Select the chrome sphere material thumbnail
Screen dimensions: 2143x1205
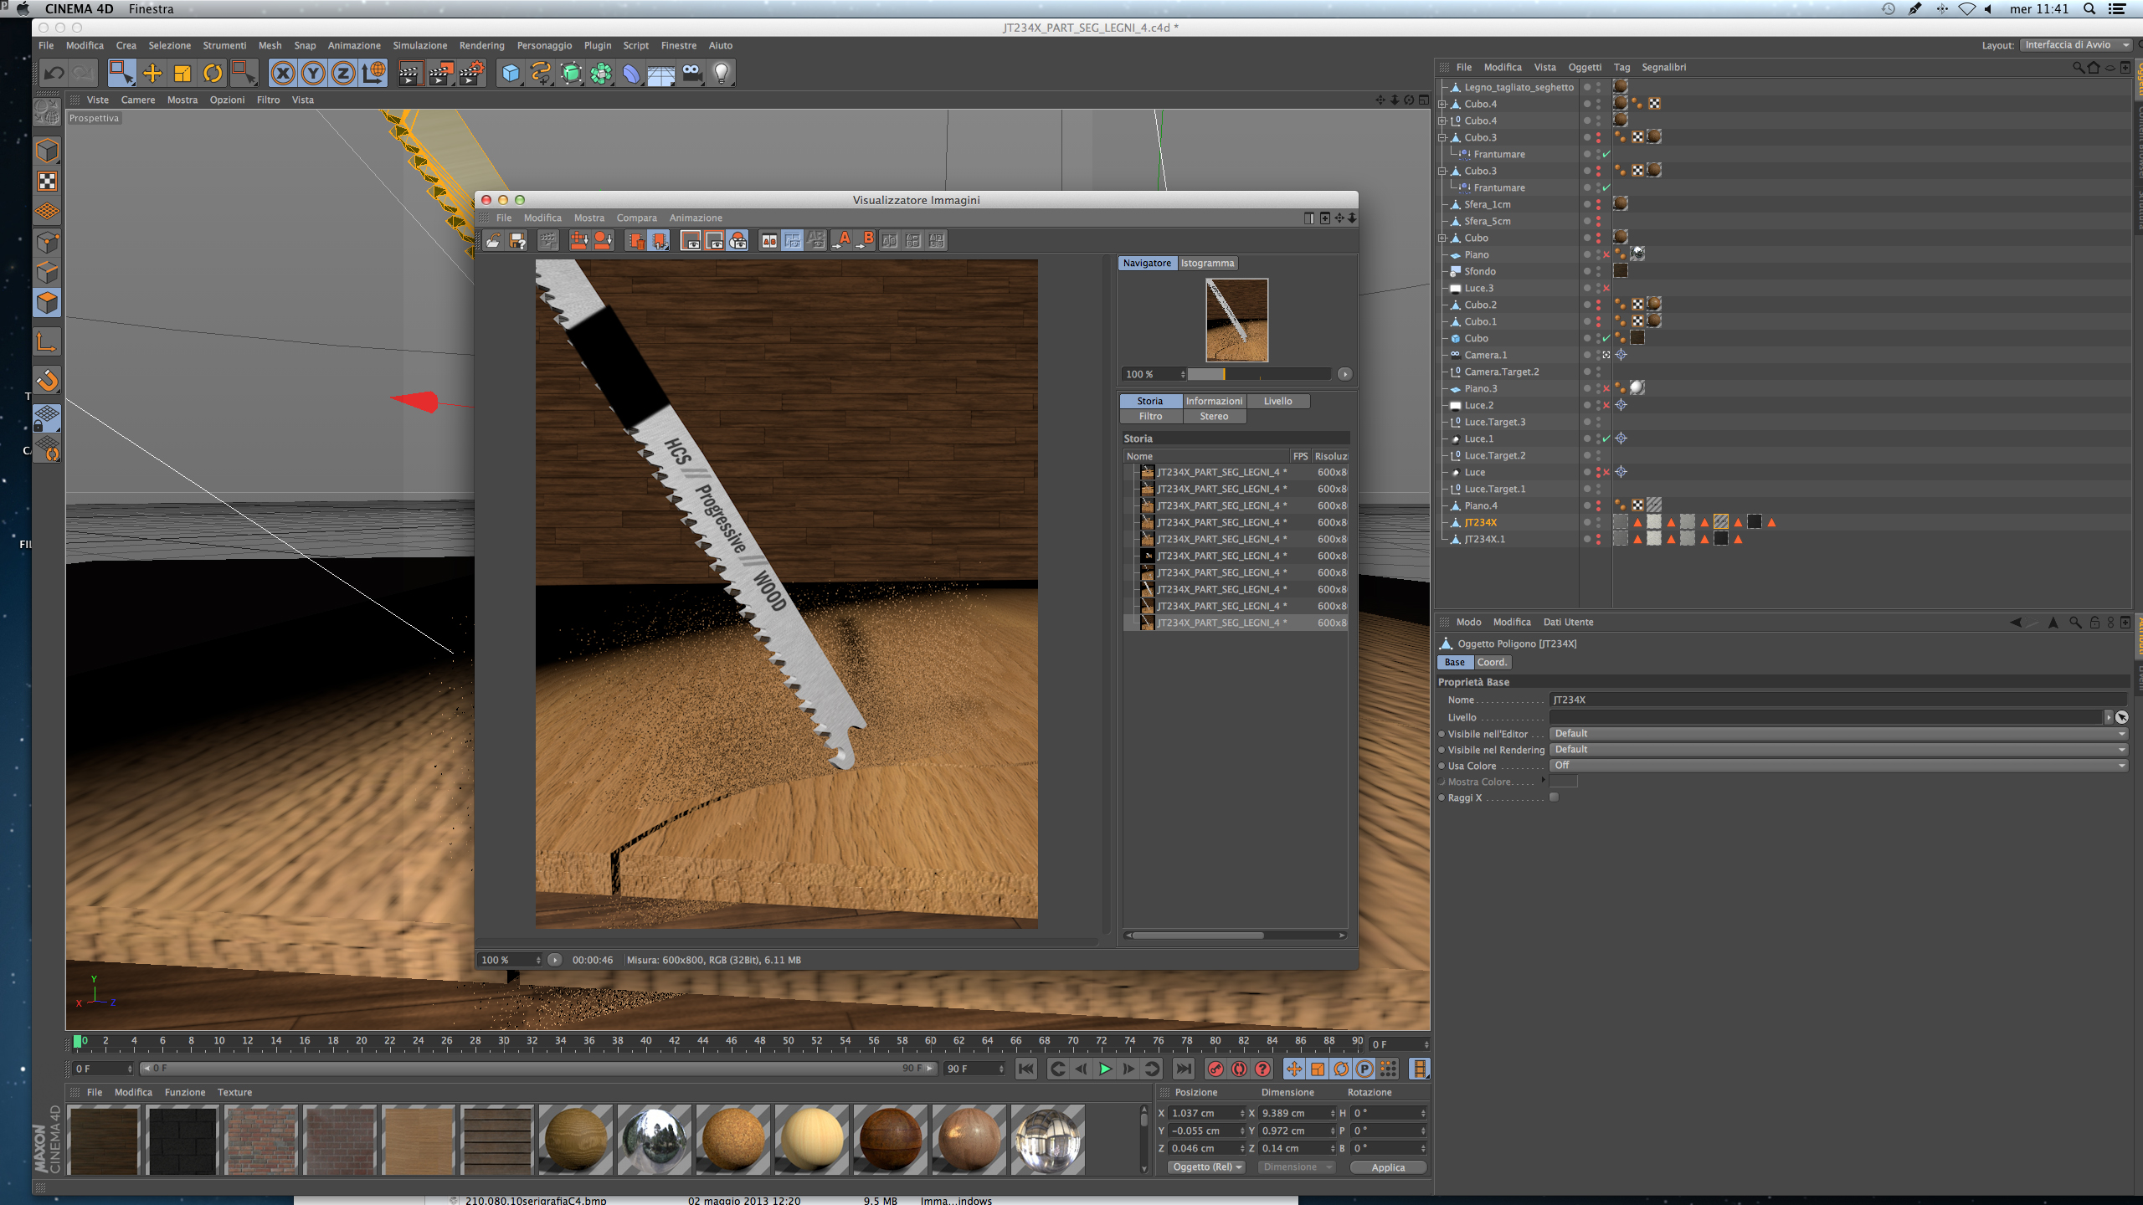654,1140
